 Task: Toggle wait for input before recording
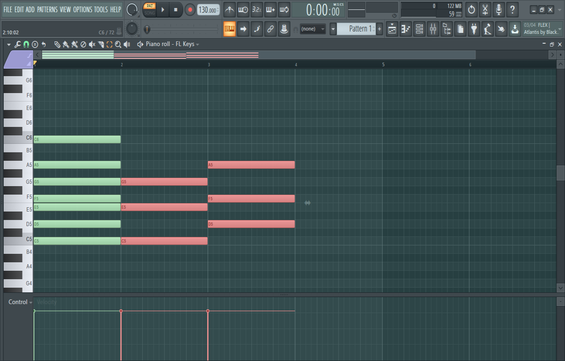pyautogui.click(x=243, y=9)
